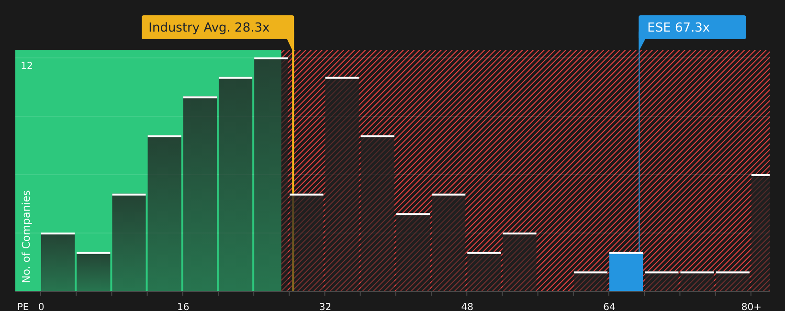Select the 80+ overflow bar

(761, 233)
